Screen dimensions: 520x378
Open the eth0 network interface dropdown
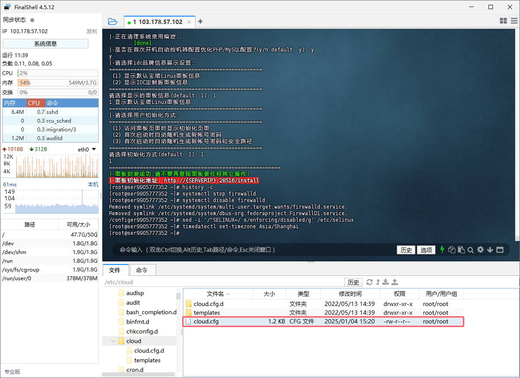[x=94, y=149]
